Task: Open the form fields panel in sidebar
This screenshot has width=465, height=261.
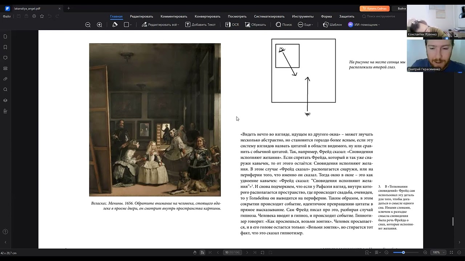Action: pos(5,68)
